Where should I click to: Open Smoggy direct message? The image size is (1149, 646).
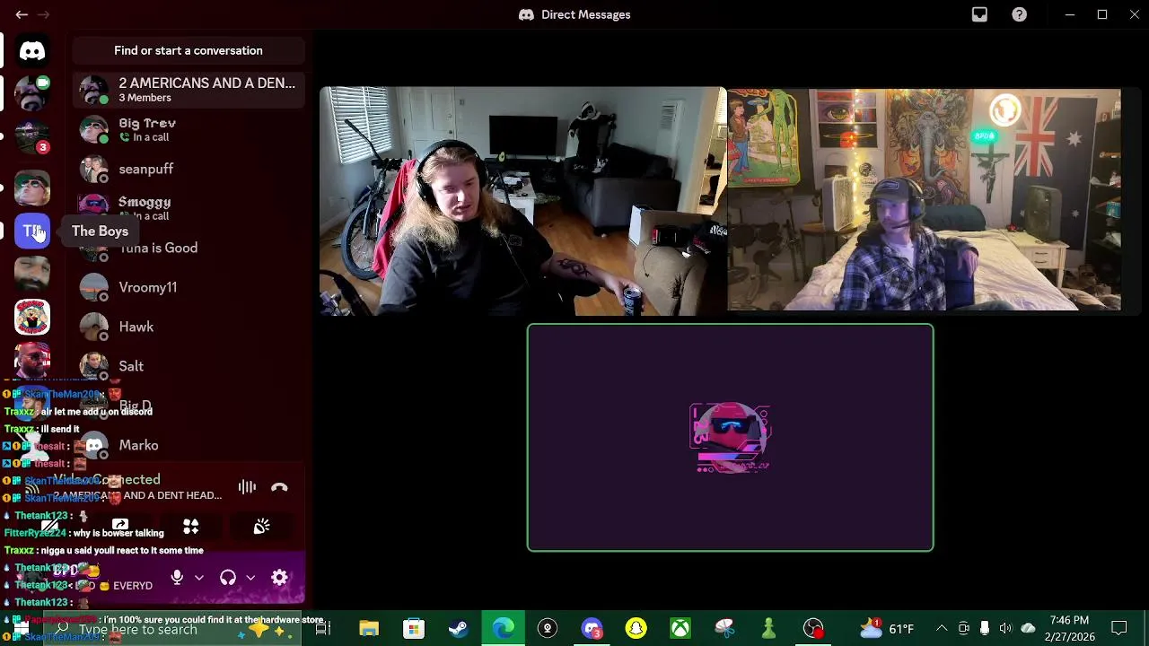click(189, 208)
